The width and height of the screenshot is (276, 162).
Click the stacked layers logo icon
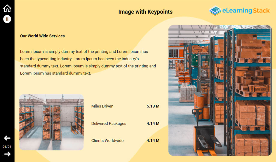click(215, 11)
